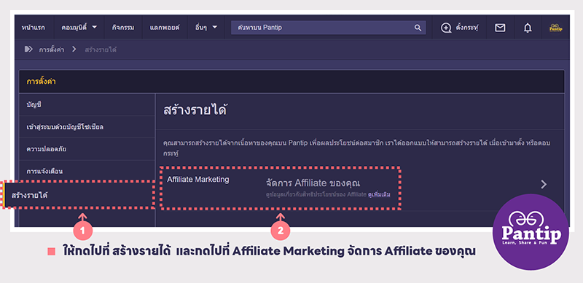Expand the อื่นๆ dropdown menu
This screenshot has width=583, height=283.
(206, 28)
